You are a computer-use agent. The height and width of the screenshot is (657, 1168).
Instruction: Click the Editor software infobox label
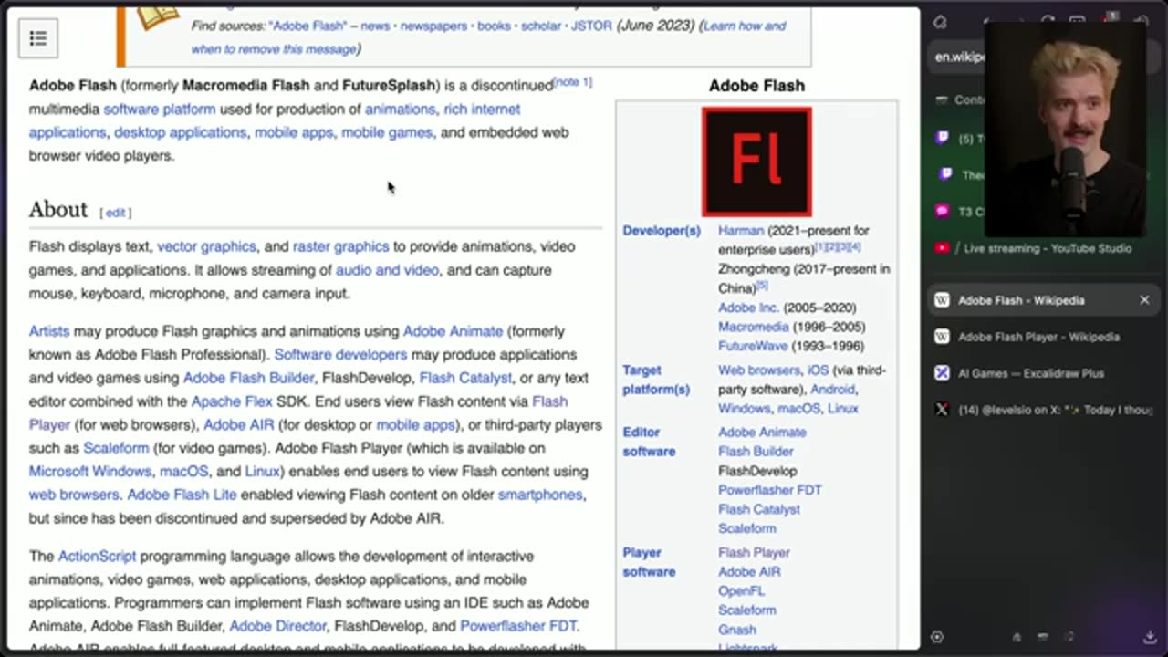(649, 442)
